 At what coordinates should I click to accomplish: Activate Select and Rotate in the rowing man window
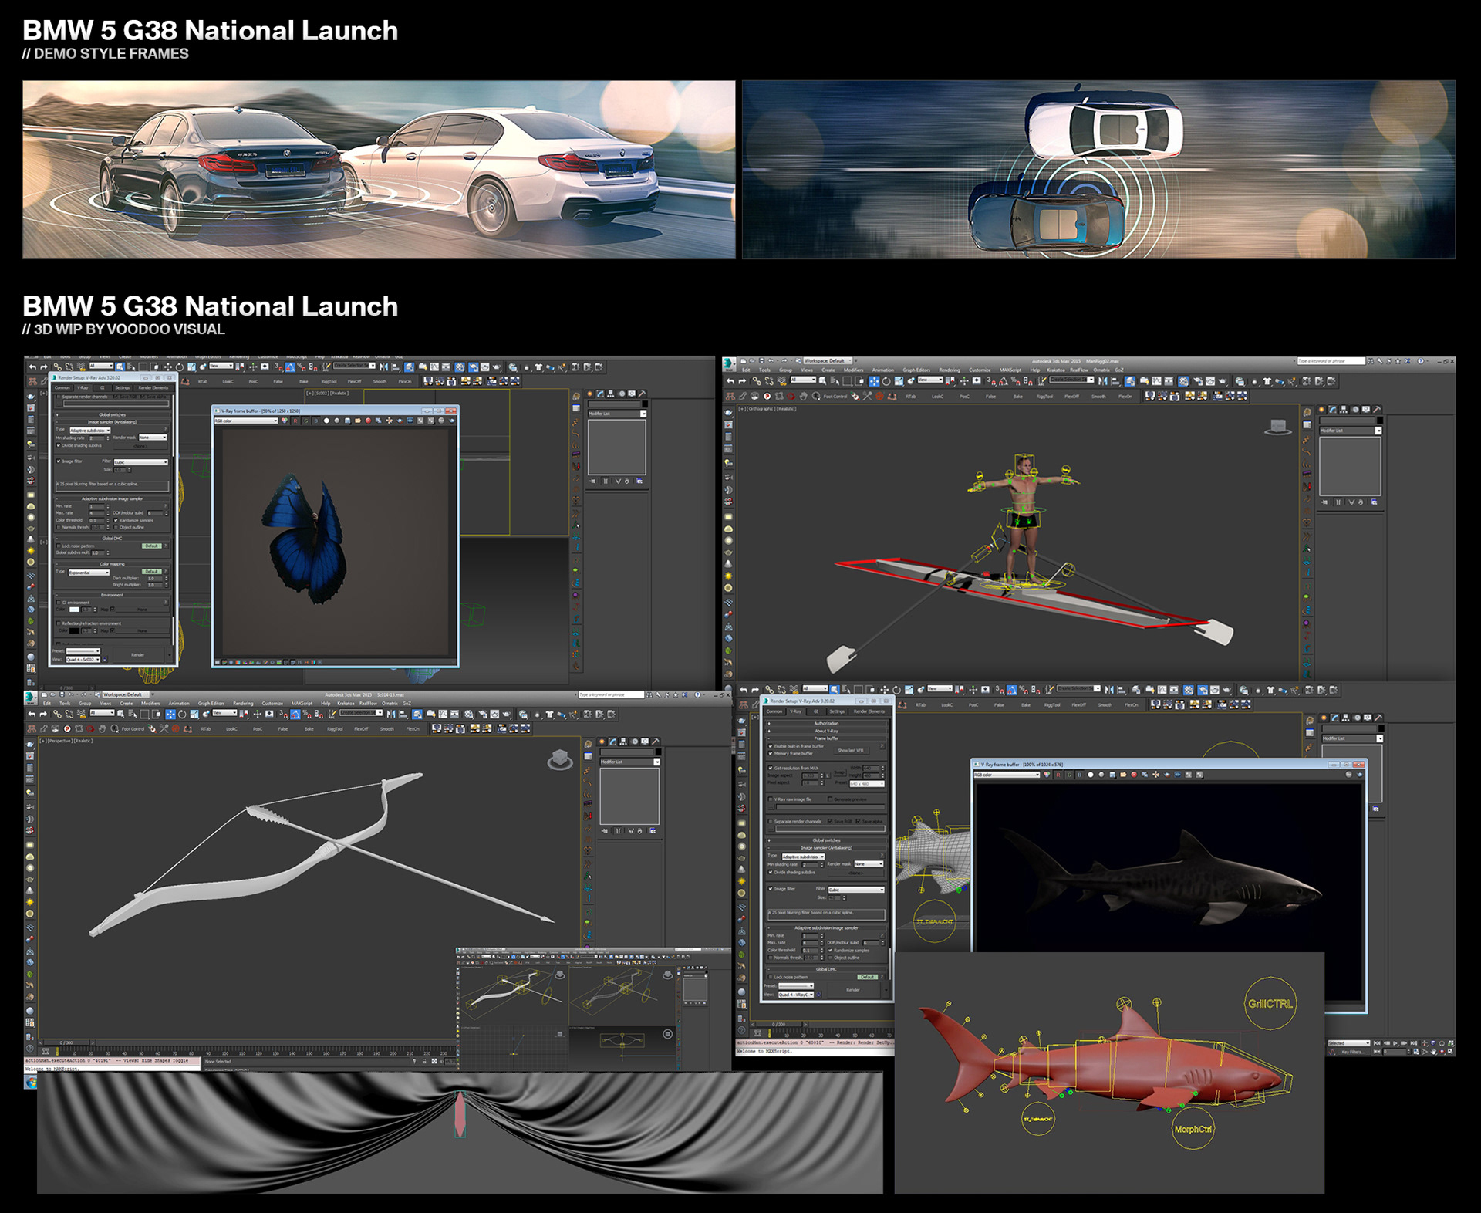coord(886,381)
